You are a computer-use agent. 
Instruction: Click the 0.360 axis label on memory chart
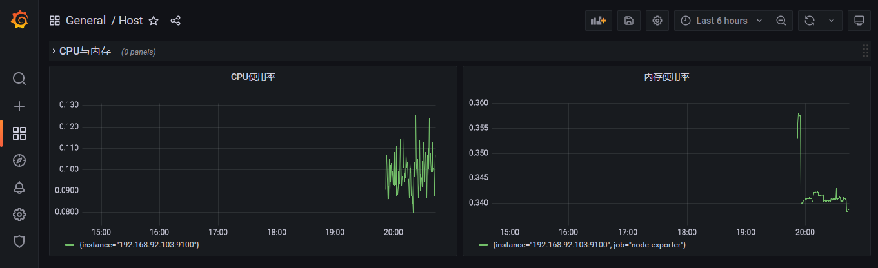coord(479,102)
